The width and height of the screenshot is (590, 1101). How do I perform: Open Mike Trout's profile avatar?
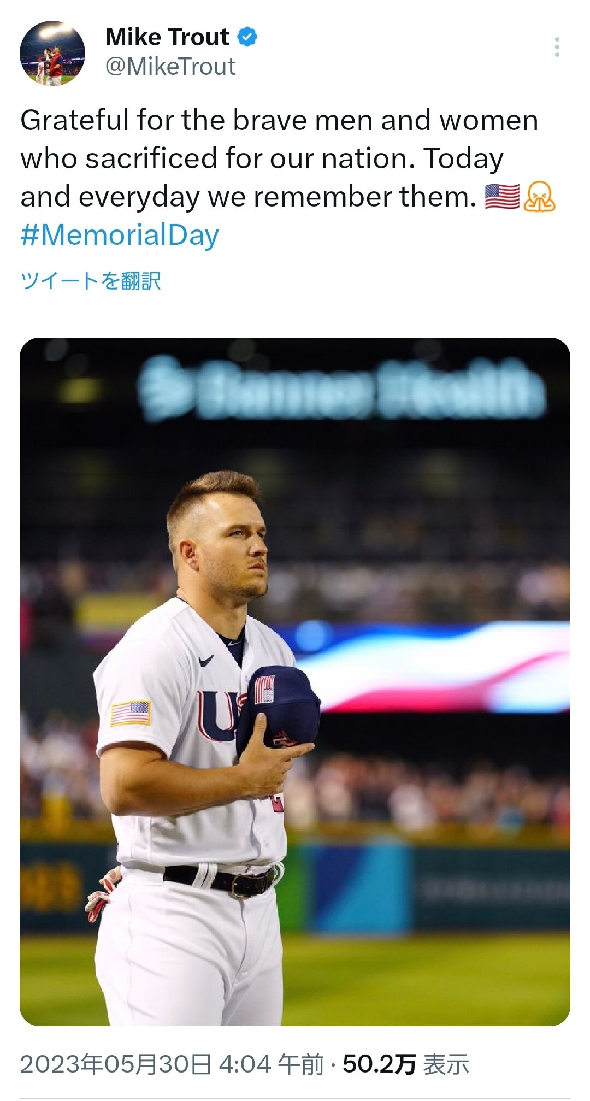point(52,54)
